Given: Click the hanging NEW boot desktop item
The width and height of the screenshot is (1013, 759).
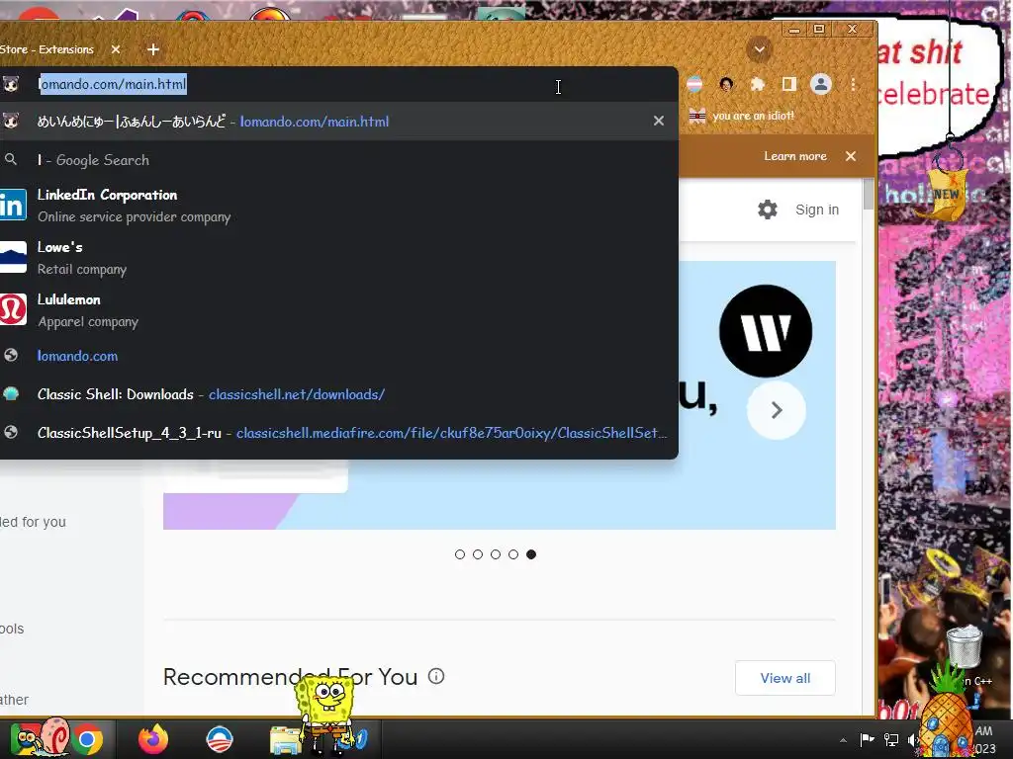Looking at the screenshot, I should [947, 193].
